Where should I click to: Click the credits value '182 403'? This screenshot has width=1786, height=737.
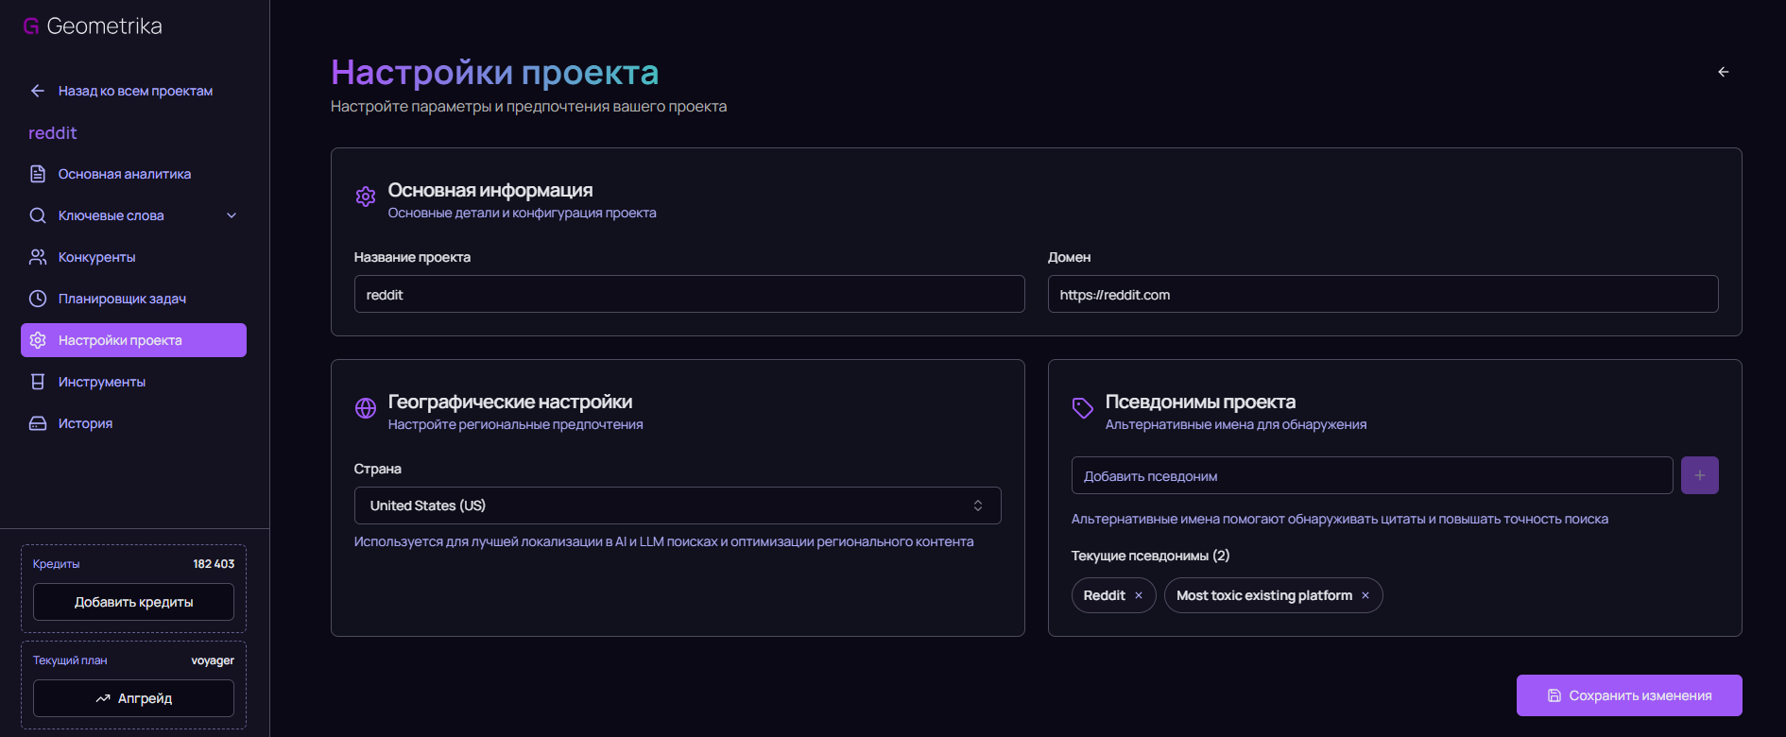(x=214, y=564)
